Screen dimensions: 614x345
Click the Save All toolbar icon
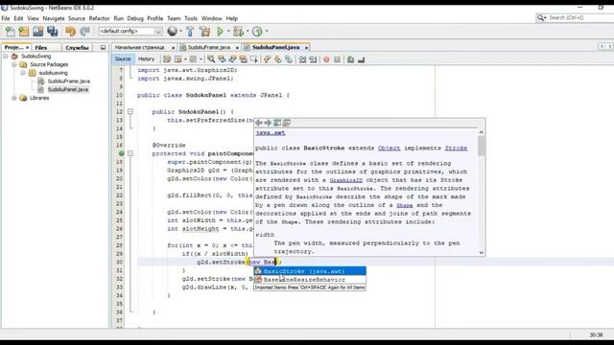coord(53,32)
